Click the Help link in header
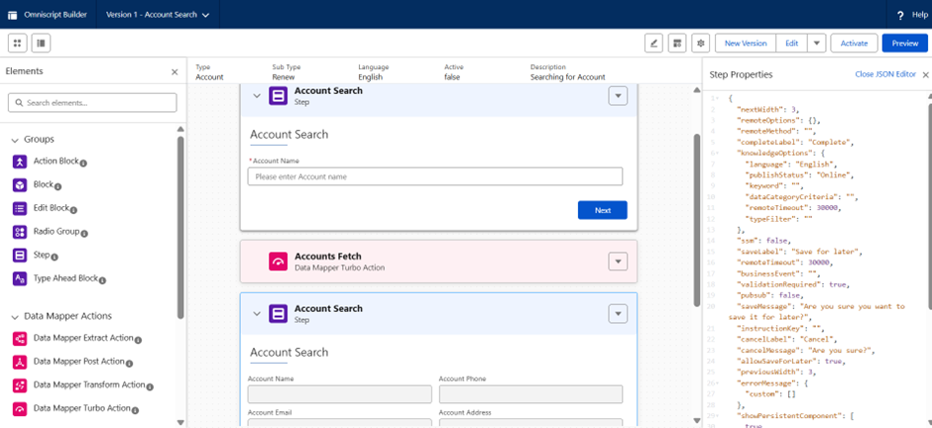 (920, 15)
